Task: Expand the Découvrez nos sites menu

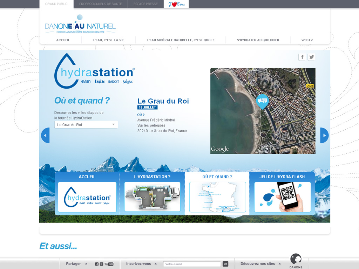Action: pyautogui.click(x=260, y=264)
